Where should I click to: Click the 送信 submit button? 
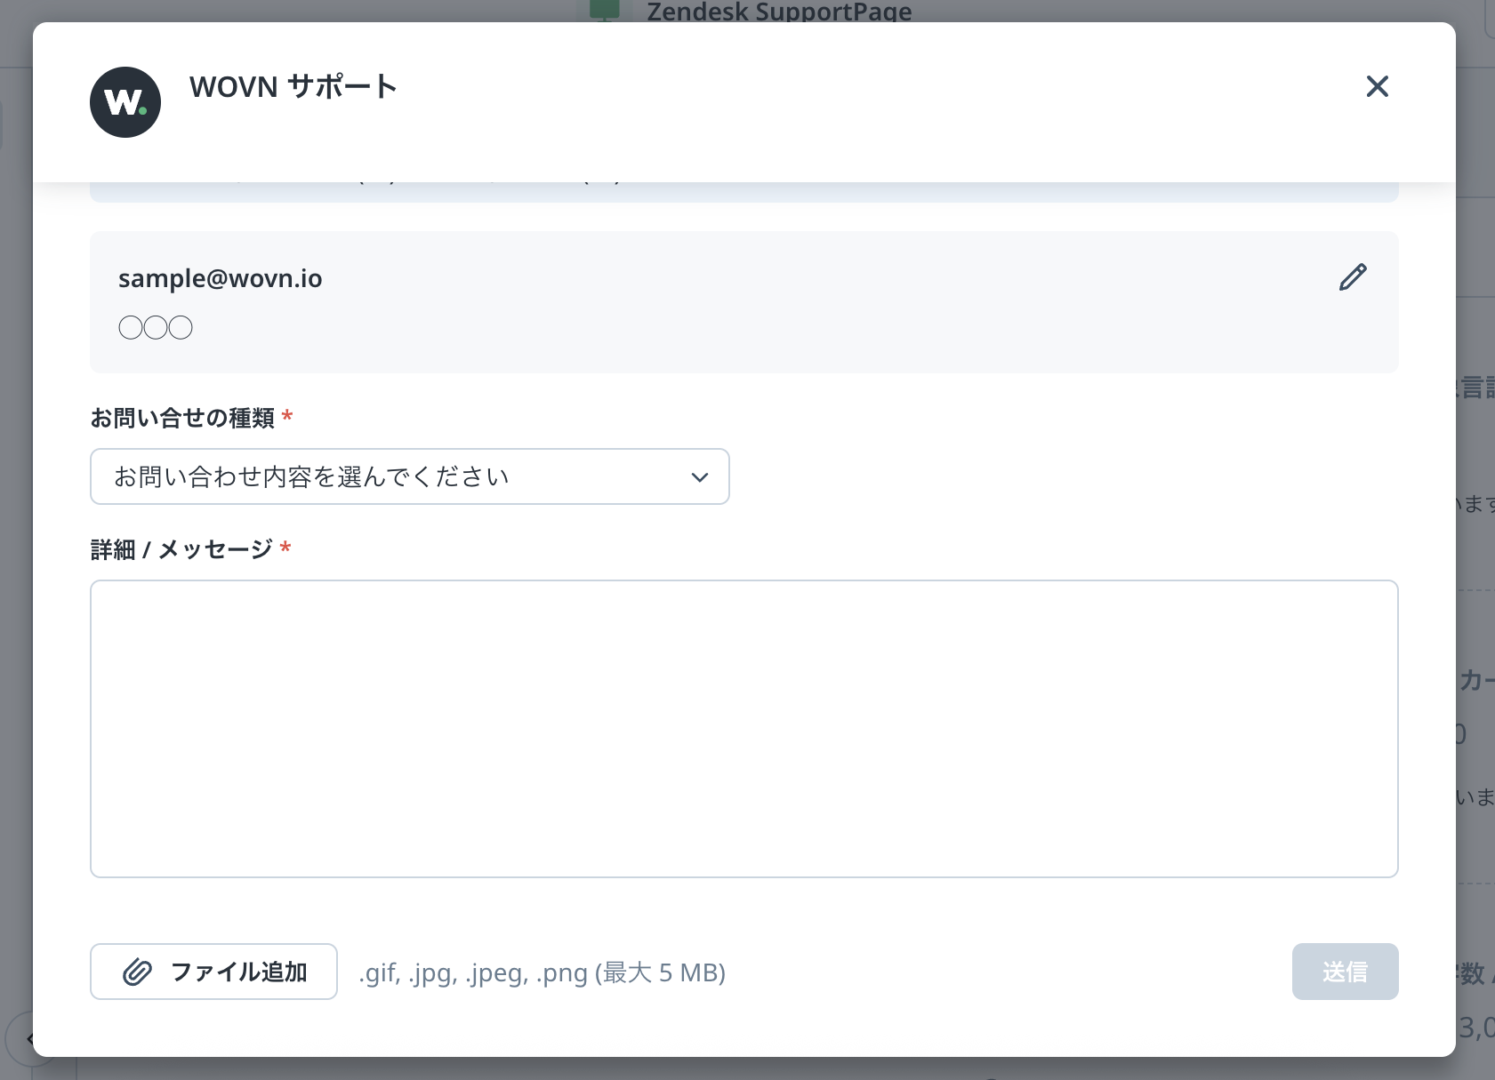(x=1344, y=972)
